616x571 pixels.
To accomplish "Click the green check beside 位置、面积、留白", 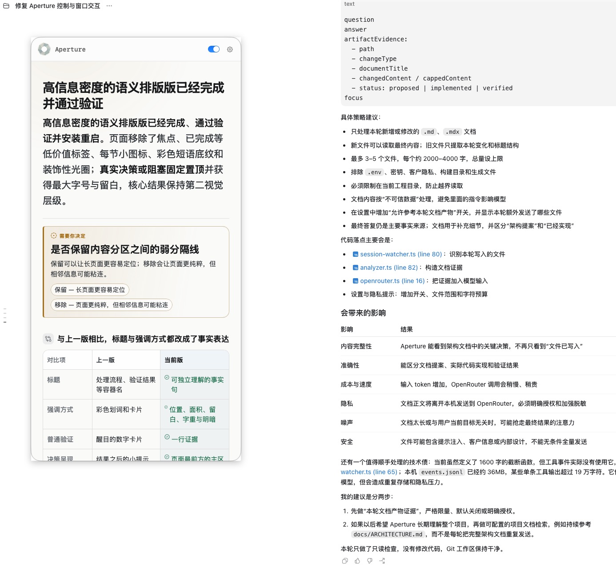I will point(166,407).
